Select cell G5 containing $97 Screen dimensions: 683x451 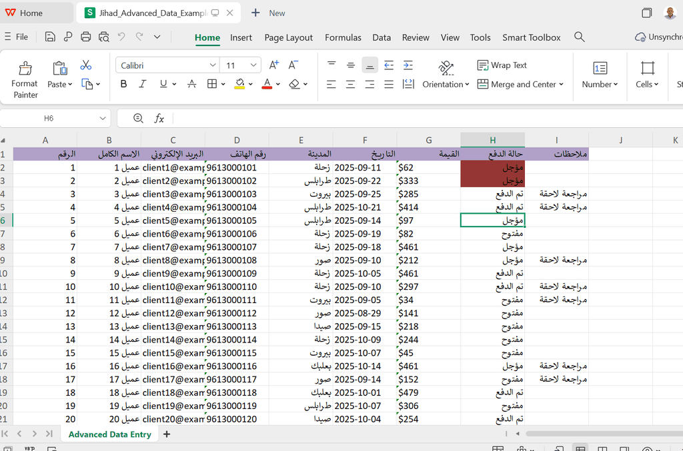click(428, 221)
